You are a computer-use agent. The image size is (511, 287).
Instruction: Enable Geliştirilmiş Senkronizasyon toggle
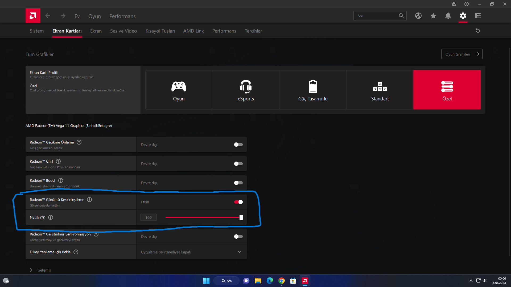pos(238,237)
